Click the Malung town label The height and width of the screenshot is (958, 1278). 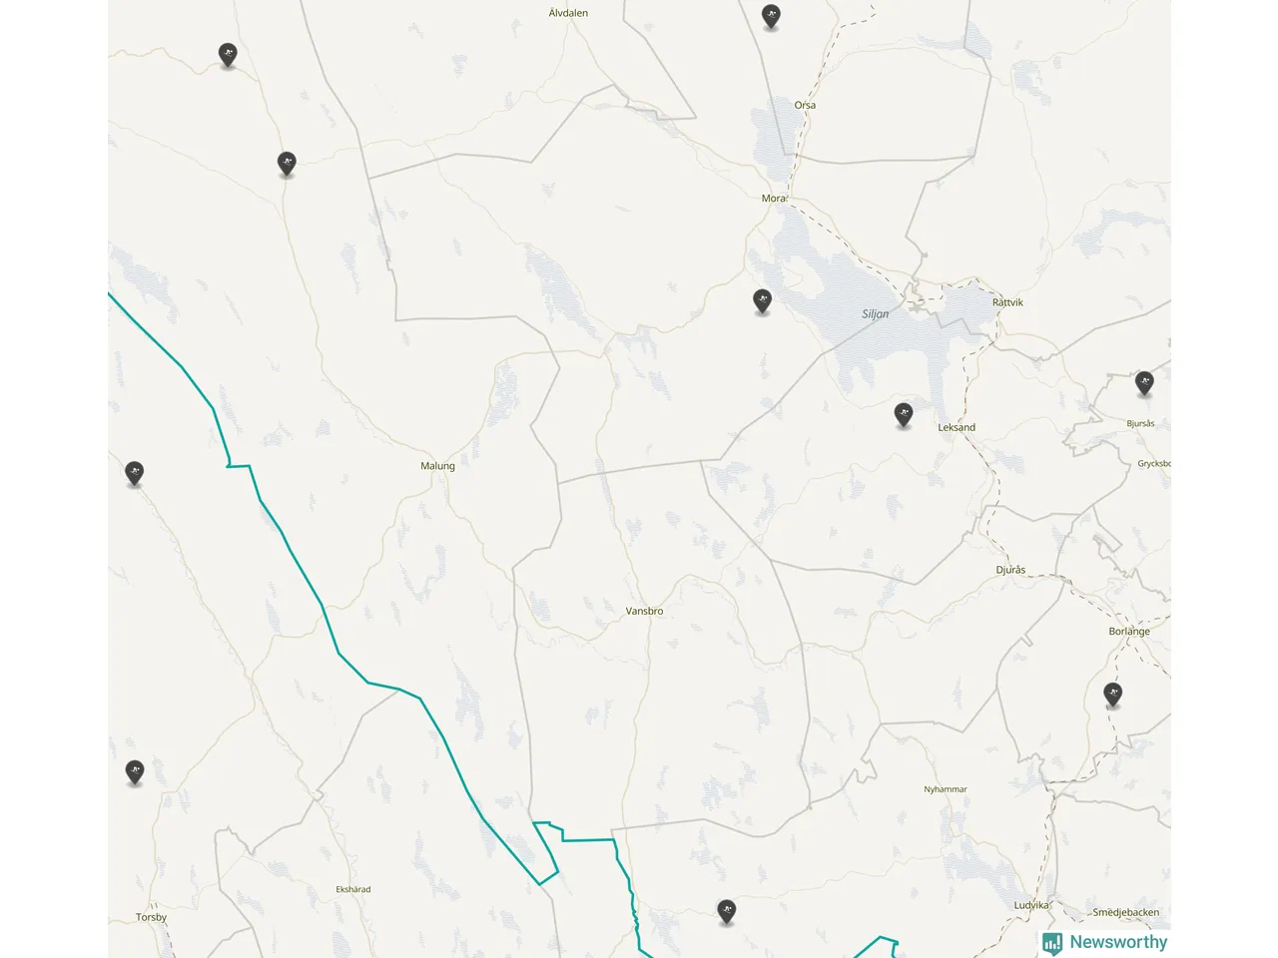(437, 466)
